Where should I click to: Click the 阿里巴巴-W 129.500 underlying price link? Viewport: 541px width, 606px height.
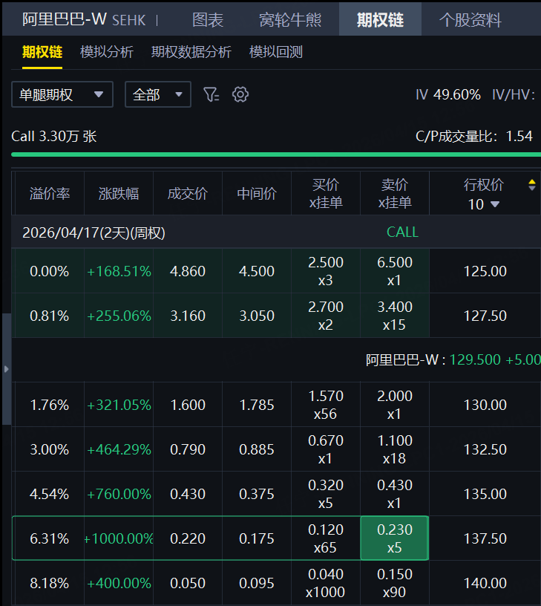point(451,360)
